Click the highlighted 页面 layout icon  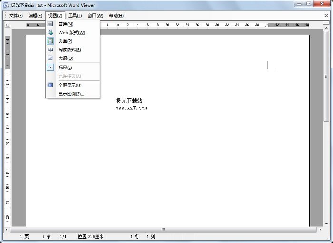(x=50, y=41)
